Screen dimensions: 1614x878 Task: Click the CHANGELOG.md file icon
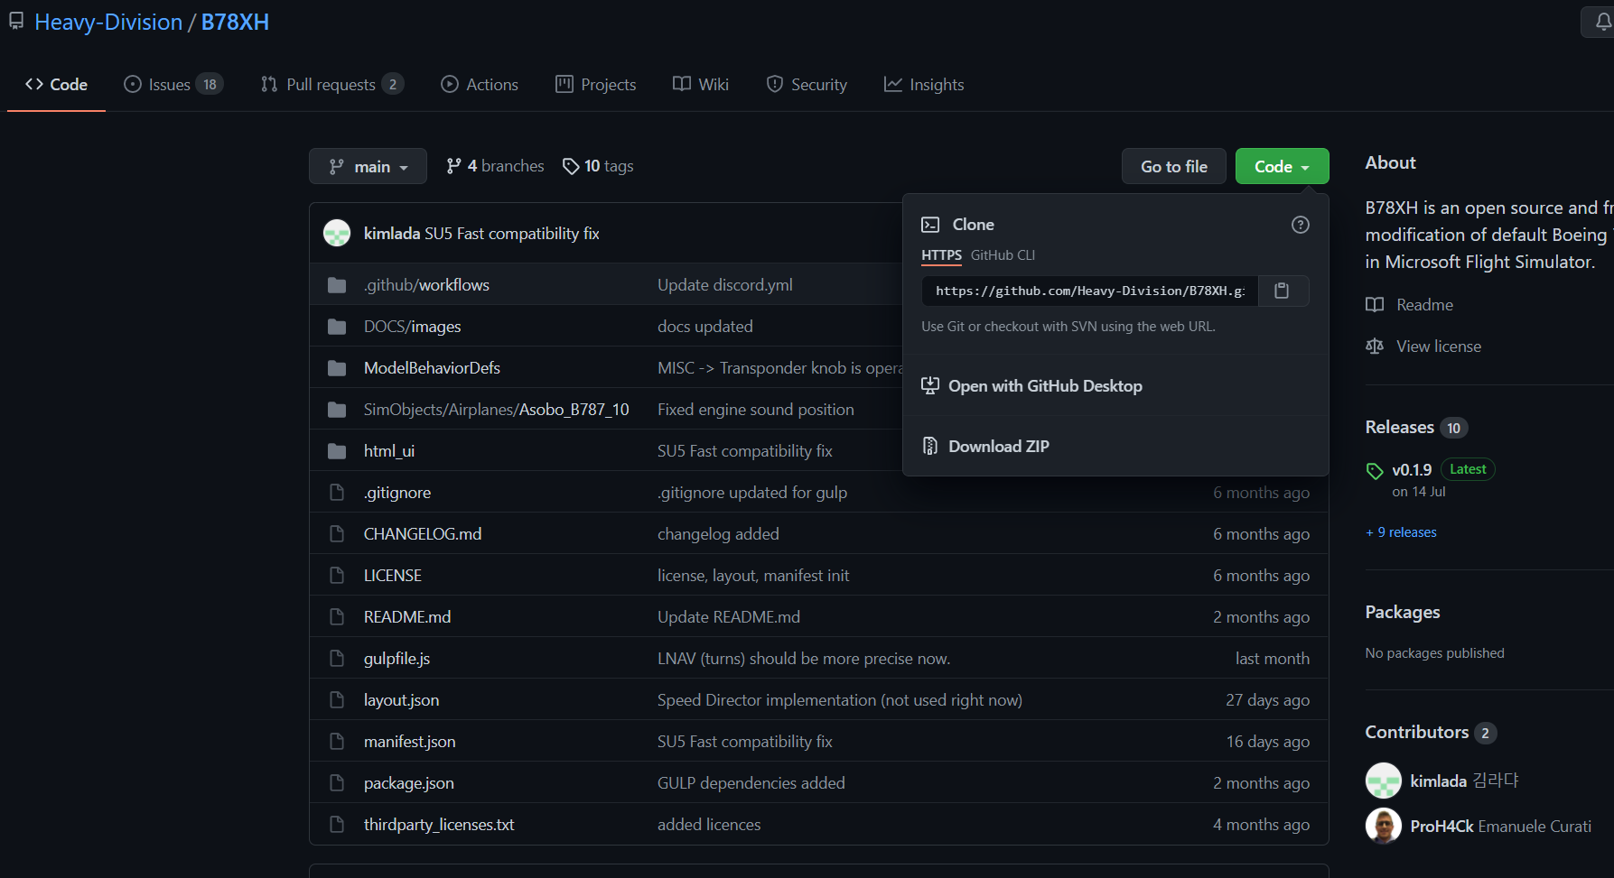coord(337,534)
